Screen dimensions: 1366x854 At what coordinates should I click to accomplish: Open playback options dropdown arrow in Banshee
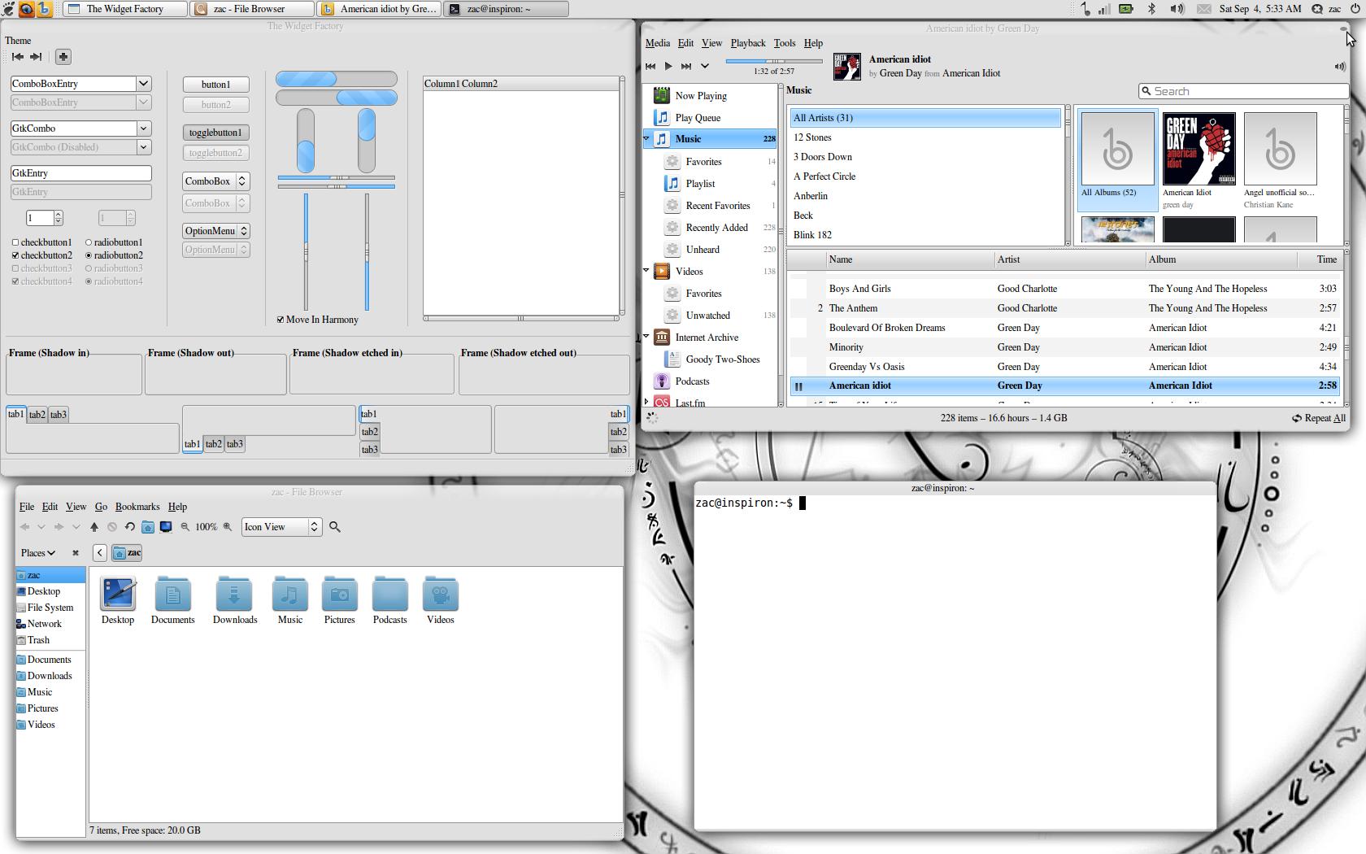pos(705,66)
